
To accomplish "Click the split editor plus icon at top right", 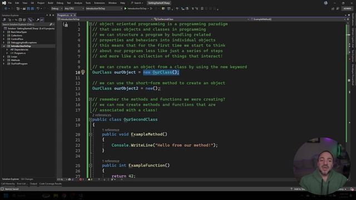I will [348, 19].
